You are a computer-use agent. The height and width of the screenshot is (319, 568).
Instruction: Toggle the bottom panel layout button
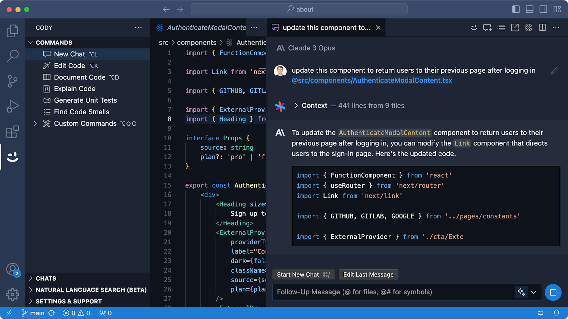[x=530, y=9]
